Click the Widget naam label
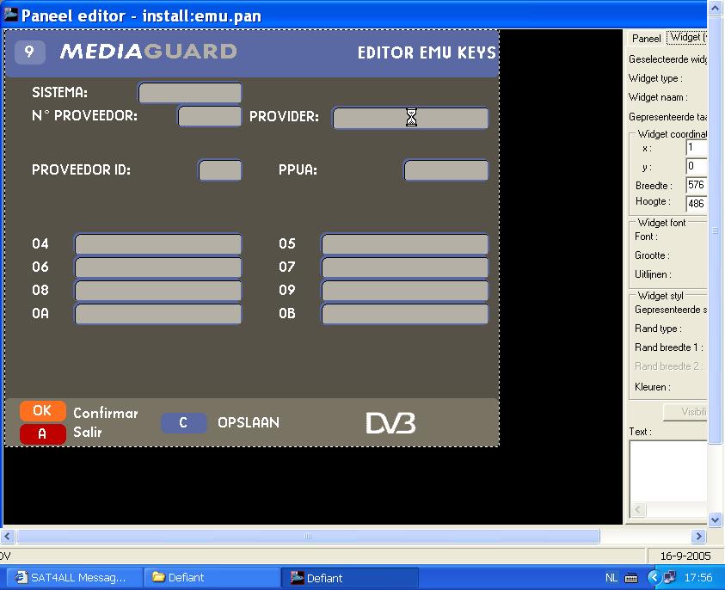This screenshot has width=725, height=590. click(658, 97)
